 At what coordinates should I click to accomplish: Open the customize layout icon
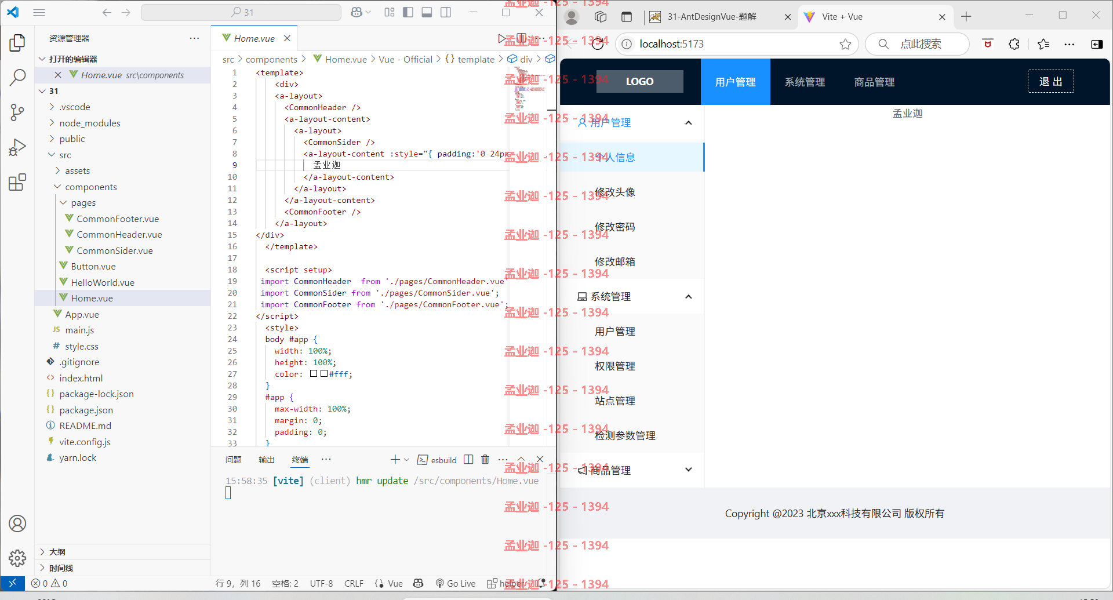[389, 12]
